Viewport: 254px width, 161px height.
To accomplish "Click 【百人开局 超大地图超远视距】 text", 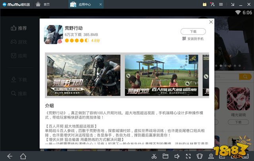I will (71, 126).
